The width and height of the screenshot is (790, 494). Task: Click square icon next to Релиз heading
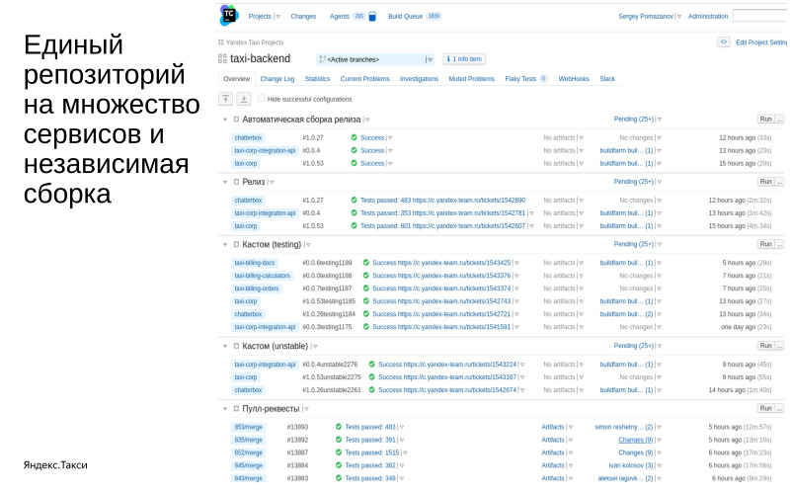pyautogui.click(x=236, y=182)
